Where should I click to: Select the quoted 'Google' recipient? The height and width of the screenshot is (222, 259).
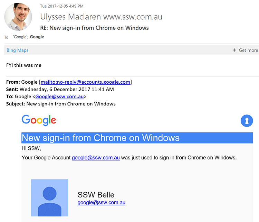(20, 37)
